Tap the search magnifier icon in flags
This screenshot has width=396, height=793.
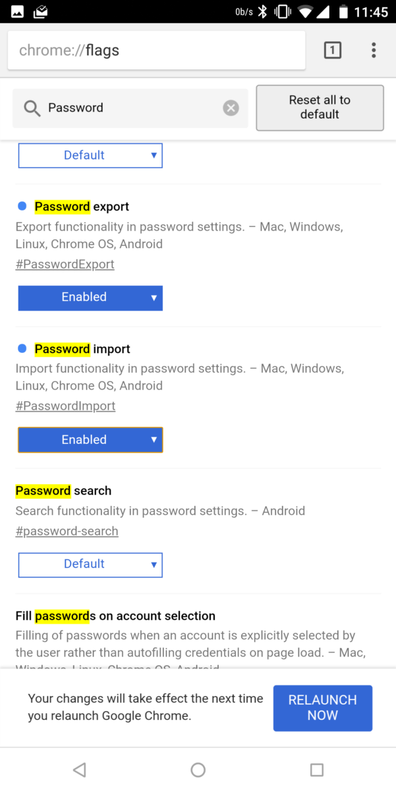tap(32, 108)
